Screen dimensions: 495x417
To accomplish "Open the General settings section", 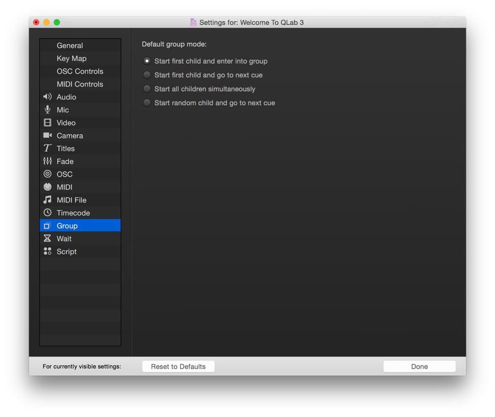I will 70,45.
